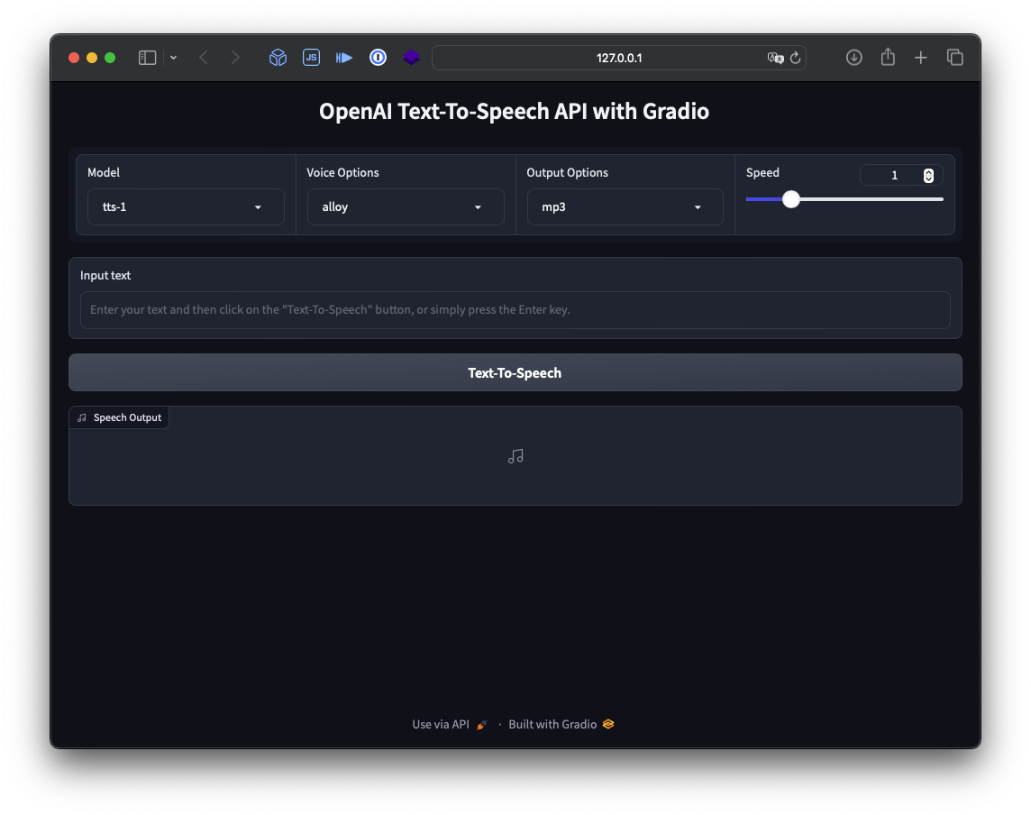Click the music note icon on Speech Output tab
The height and width of the screenshot is (815, 1031).
[81, 417]
